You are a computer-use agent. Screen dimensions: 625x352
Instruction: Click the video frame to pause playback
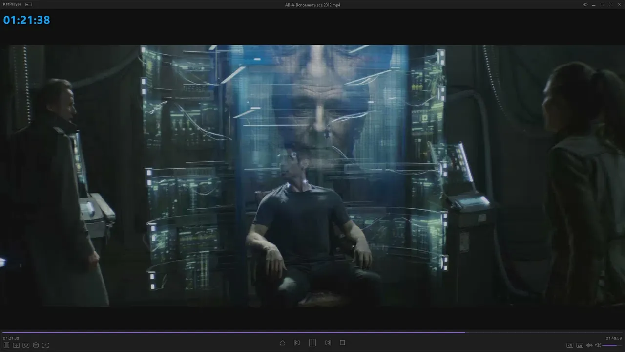312,176
